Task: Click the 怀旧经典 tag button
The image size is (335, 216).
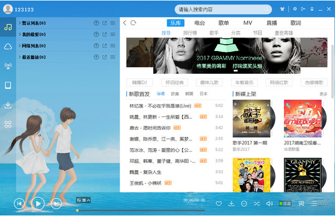Action: 174,82
